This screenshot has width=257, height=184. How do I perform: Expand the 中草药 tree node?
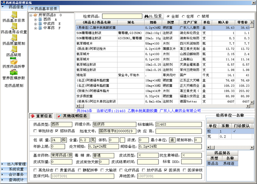click(35, 28)
